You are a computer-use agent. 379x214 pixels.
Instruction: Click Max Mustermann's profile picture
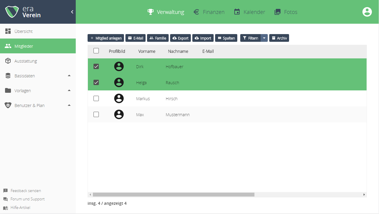pos(119,114)
